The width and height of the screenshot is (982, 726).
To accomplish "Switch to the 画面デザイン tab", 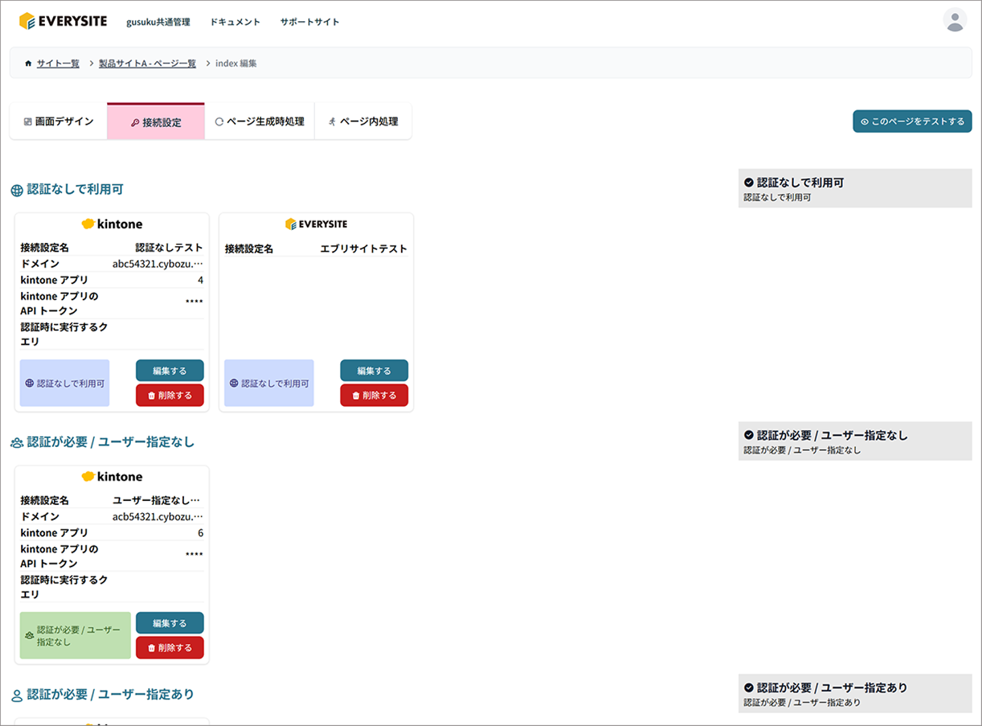I will [59, 121].
